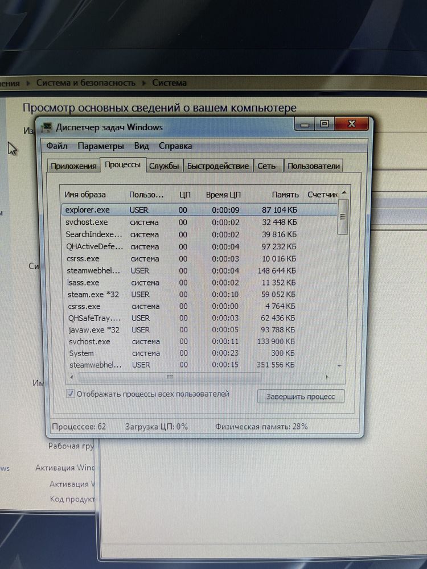
Task: Minimize the Диспетчер задач window
Action: coord(305,125)
